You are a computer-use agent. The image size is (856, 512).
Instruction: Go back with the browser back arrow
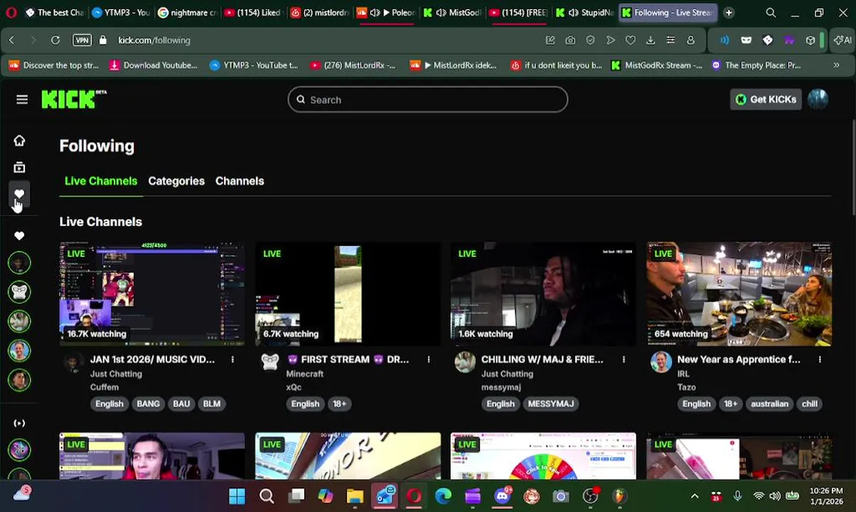pos(11,41)
